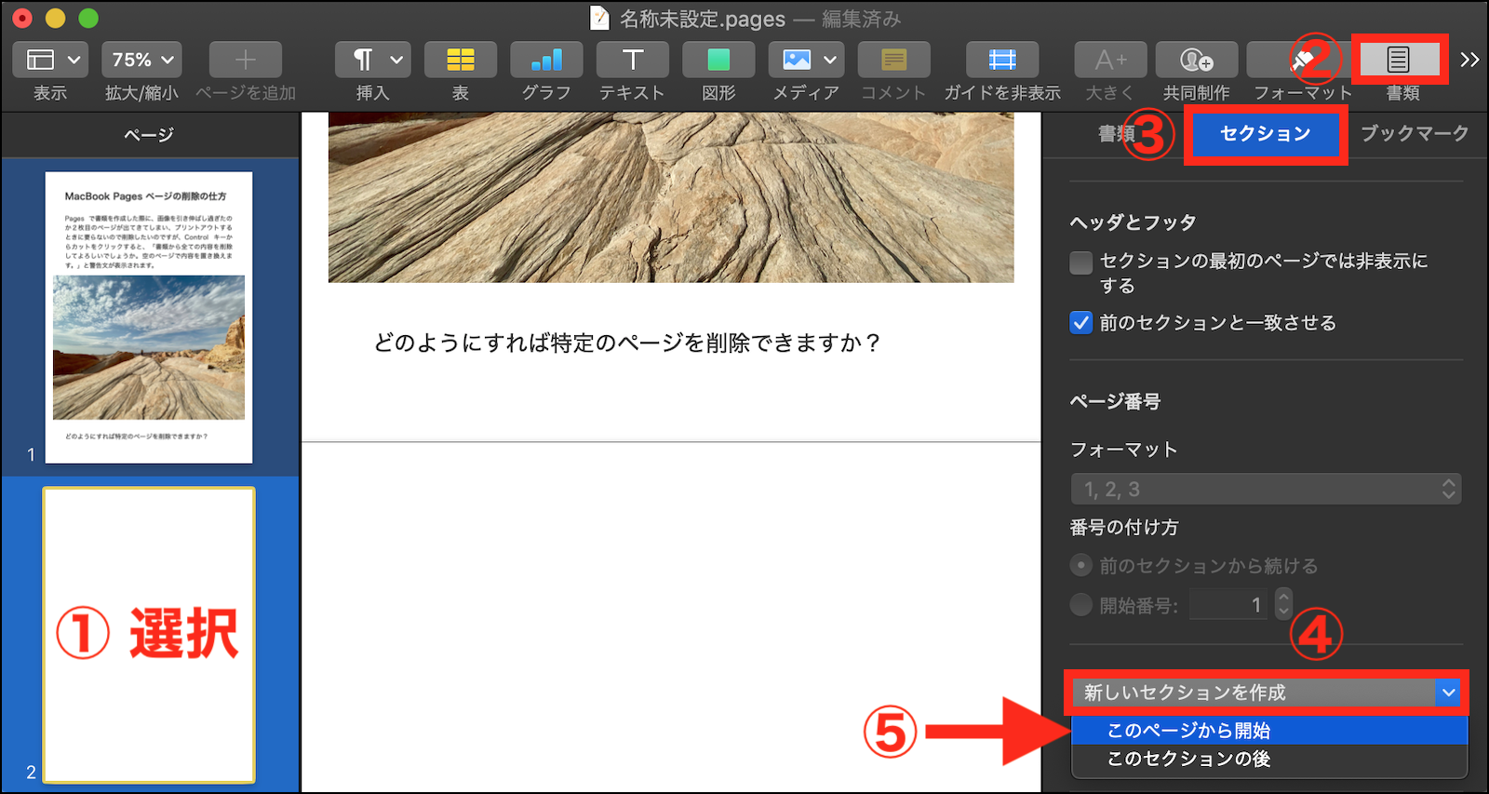Click the Chart (グラフ) icon
The image size is (1489, 794).
[546, 61]
